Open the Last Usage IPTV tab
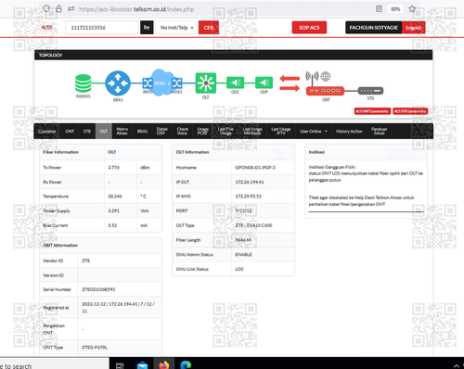Viewport: 464px width, 369px height. [x=281, y=131]
